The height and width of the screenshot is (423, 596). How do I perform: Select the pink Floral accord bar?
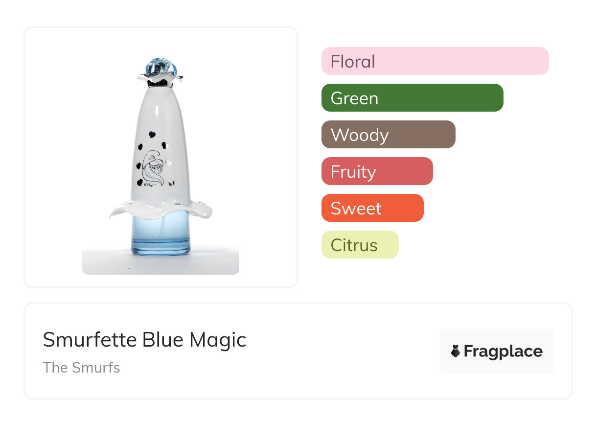point(435,61)
